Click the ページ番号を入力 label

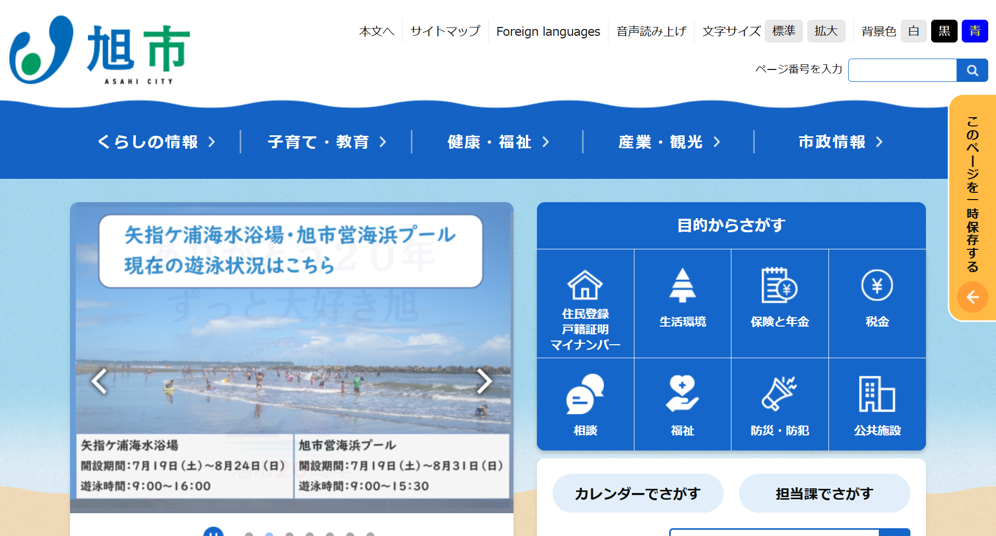coord(799,69)
